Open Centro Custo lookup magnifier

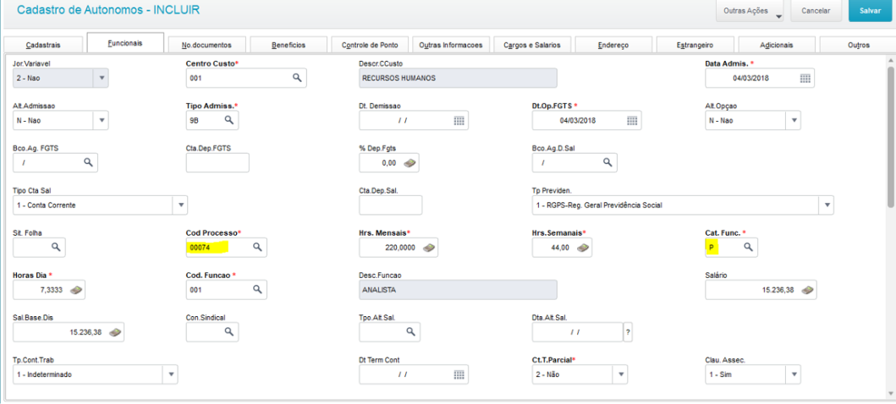click(x=297, y=78)
